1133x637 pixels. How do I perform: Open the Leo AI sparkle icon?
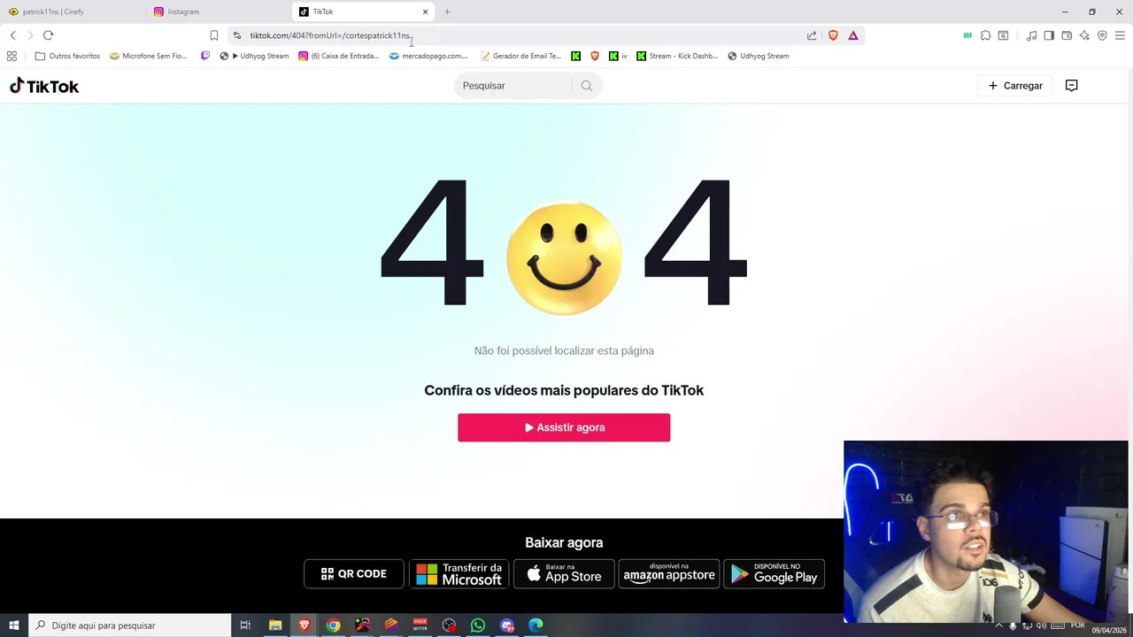(1084, 35)
